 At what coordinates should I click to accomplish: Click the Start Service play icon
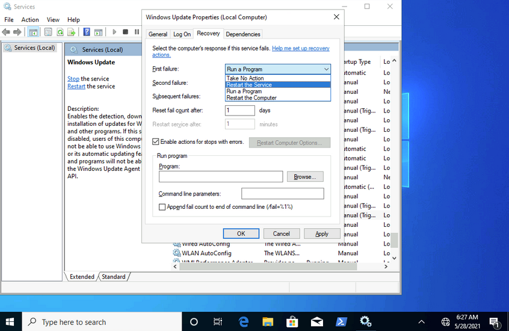[x=114, y=32]
